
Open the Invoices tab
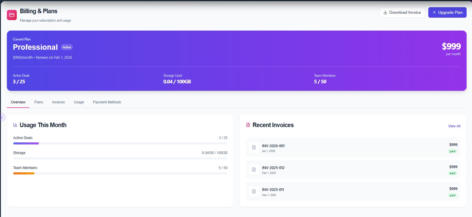(58, 102)
